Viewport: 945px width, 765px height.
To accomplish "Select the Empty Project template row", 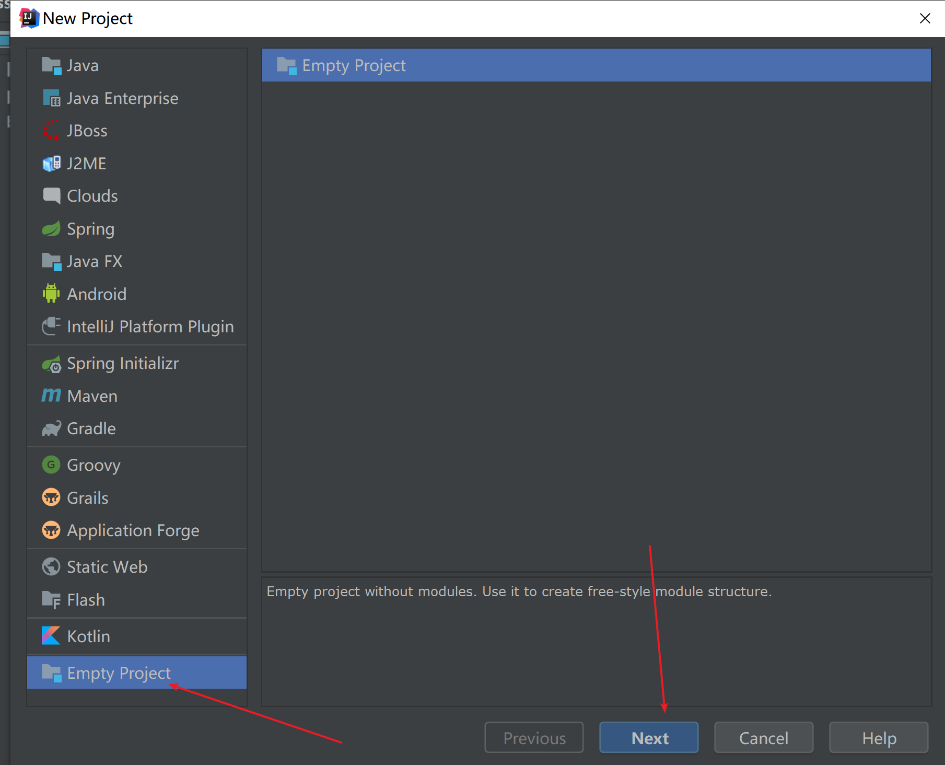I will tap(597, 65).
